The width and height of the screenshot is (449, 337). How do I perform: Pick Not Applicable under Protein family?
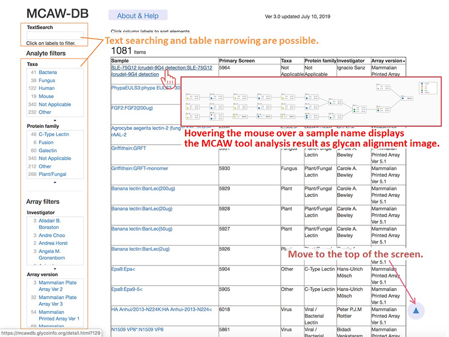[x=55, y=158]
